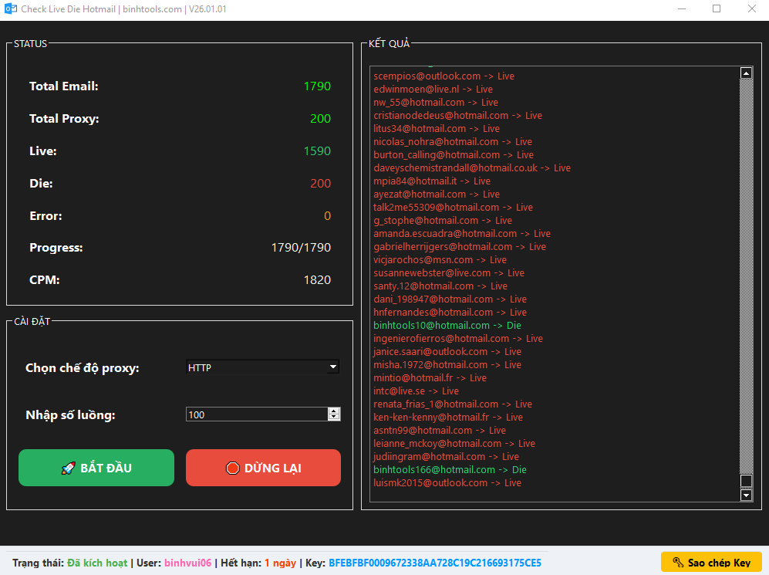This screenshot has width=769, height=575.
Task: Minimize the Check Live Die Hotmail window
Action: 680,9
